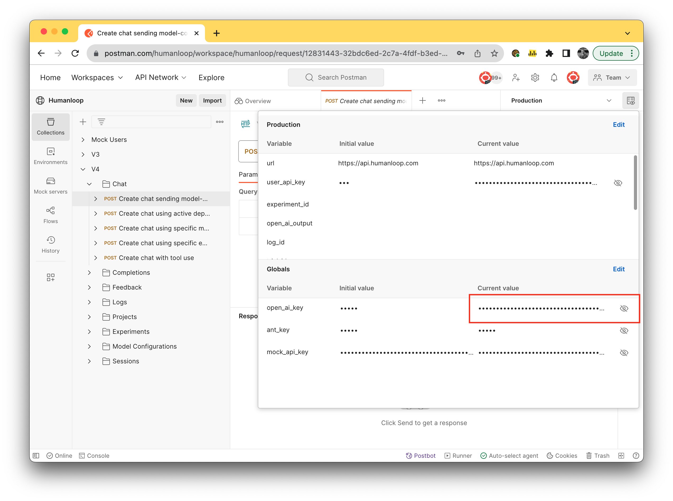Edit the Globals variables
The image size is (673, 501).
[618, 269]
